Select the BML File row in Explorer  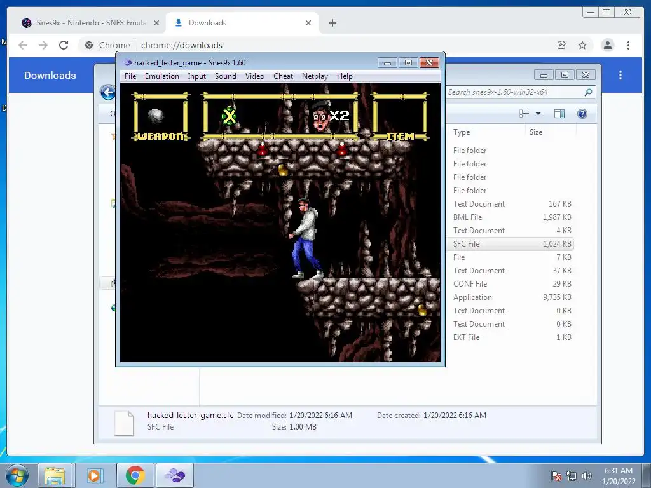[512, 217]
